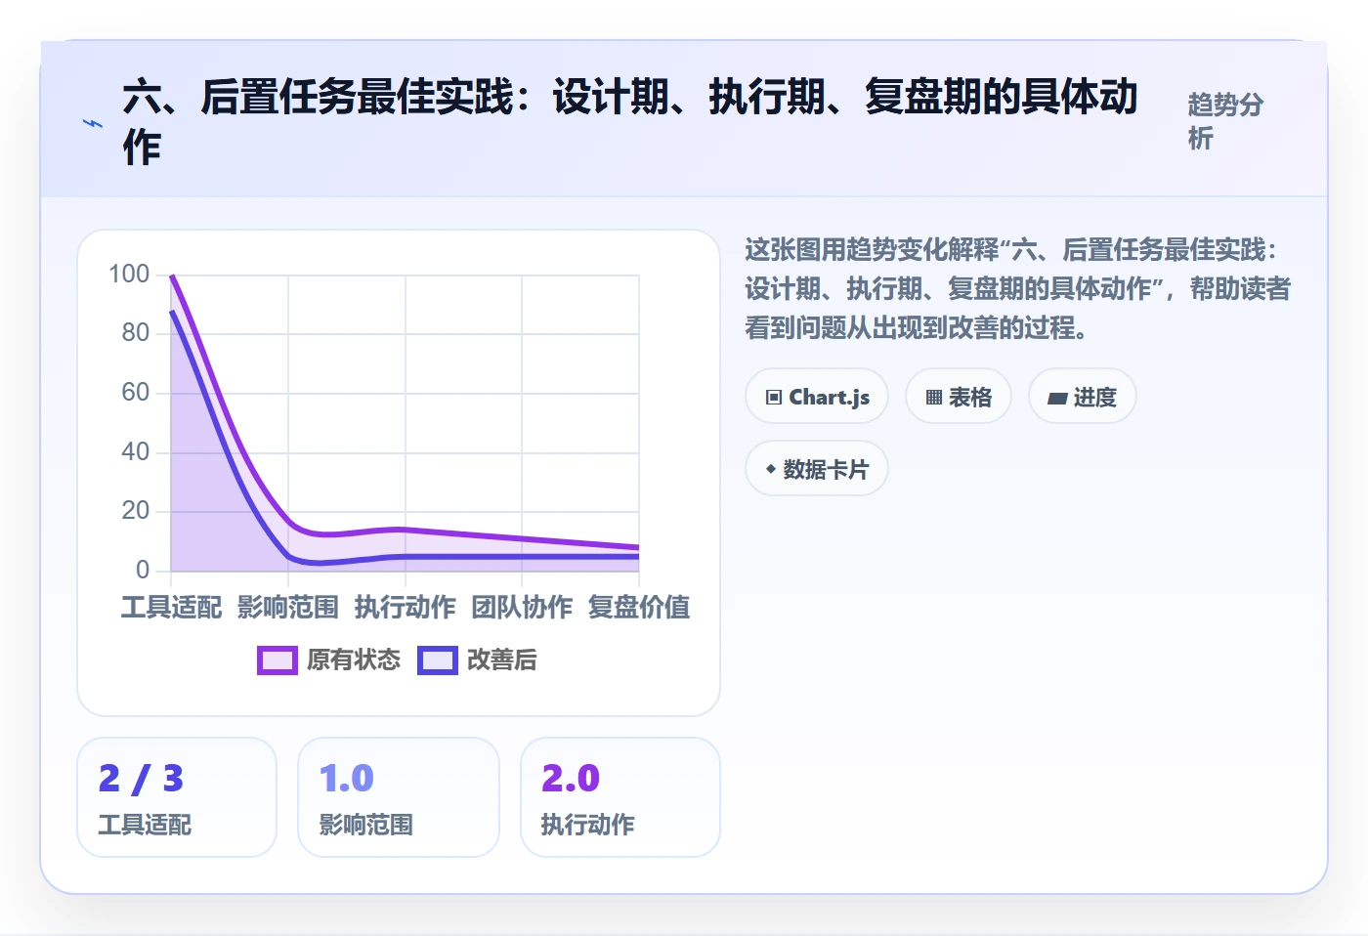This screenshot has width=1368, height=936.
Task: Select the 数据卡片 tag
Action: point(817,469)
